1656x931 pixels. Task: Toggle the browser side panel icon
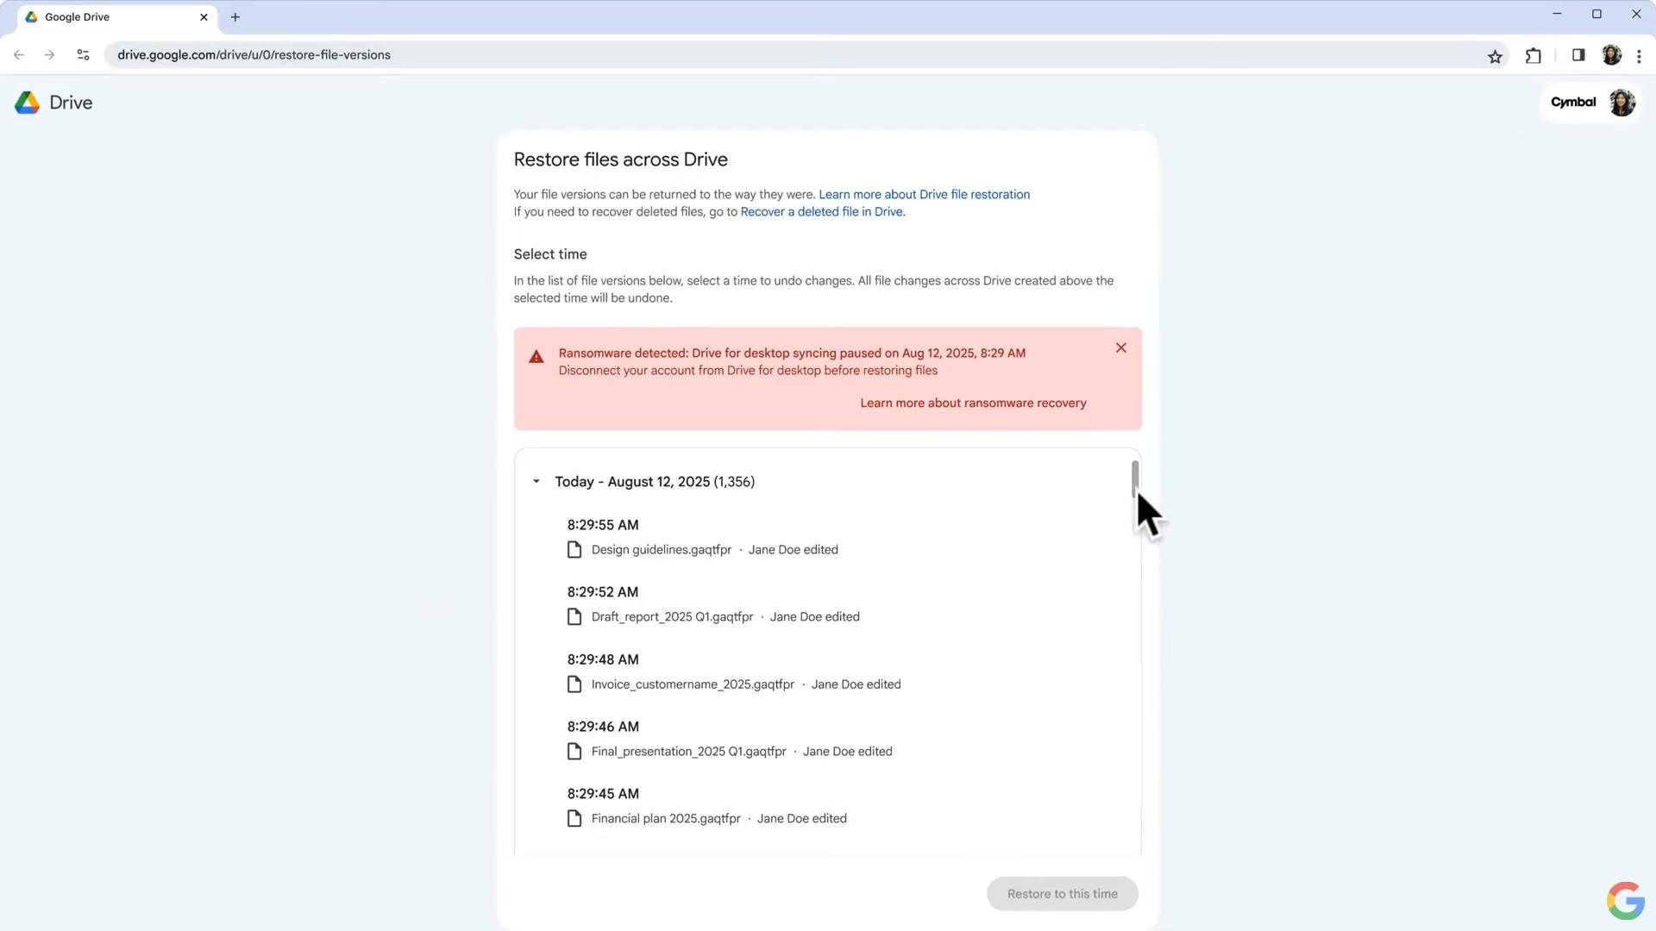tap(1578, 55)
